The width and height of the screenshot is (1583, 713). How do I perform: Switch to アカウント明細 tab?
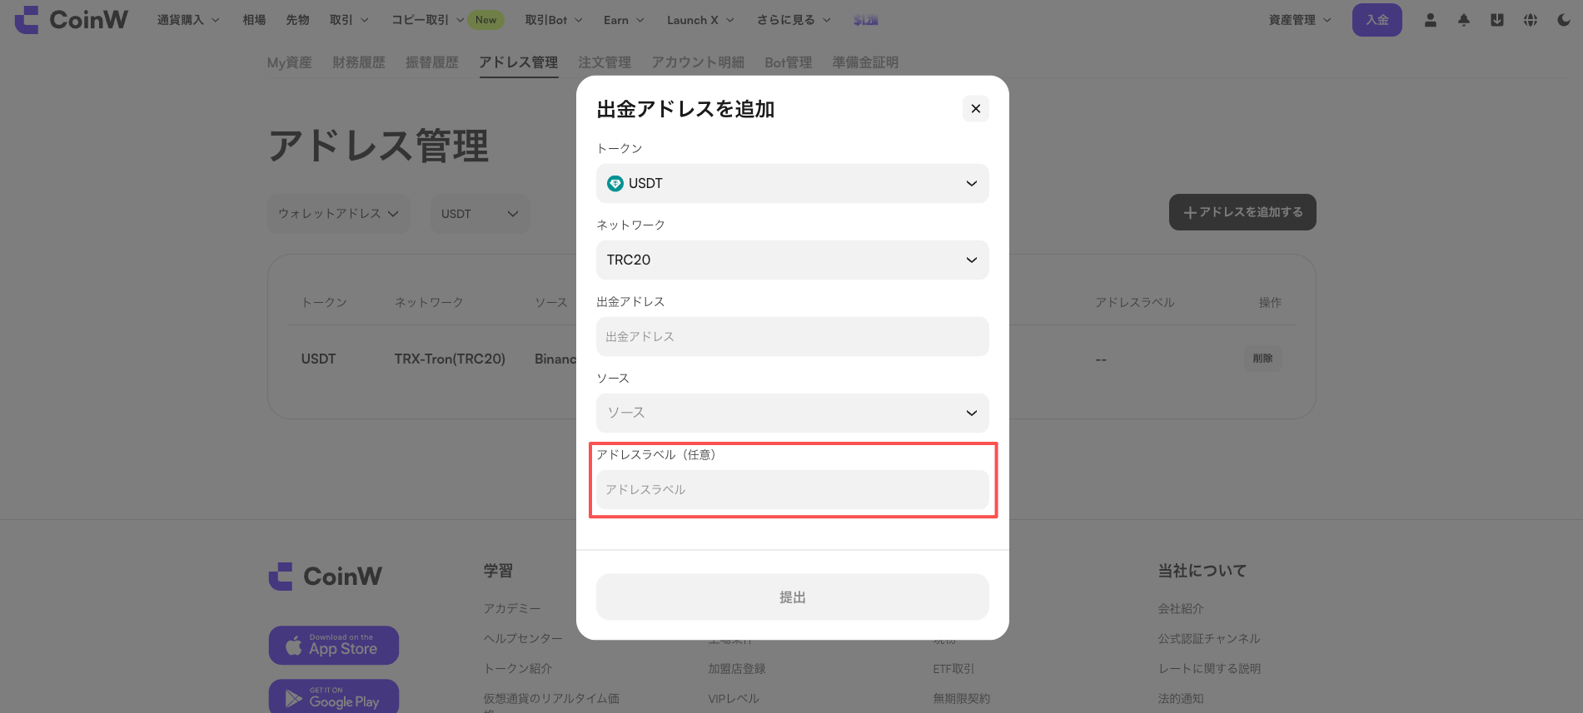pos(698,62)
